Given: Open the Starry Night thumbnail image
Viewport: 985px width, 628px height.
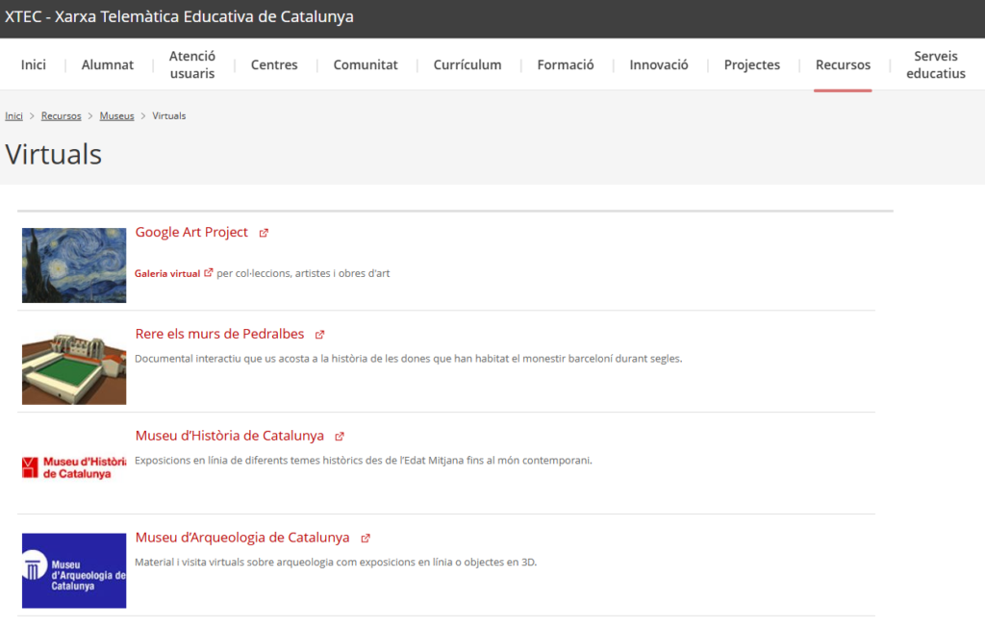Looking at the screenshot, I should [x=74, y=265].
